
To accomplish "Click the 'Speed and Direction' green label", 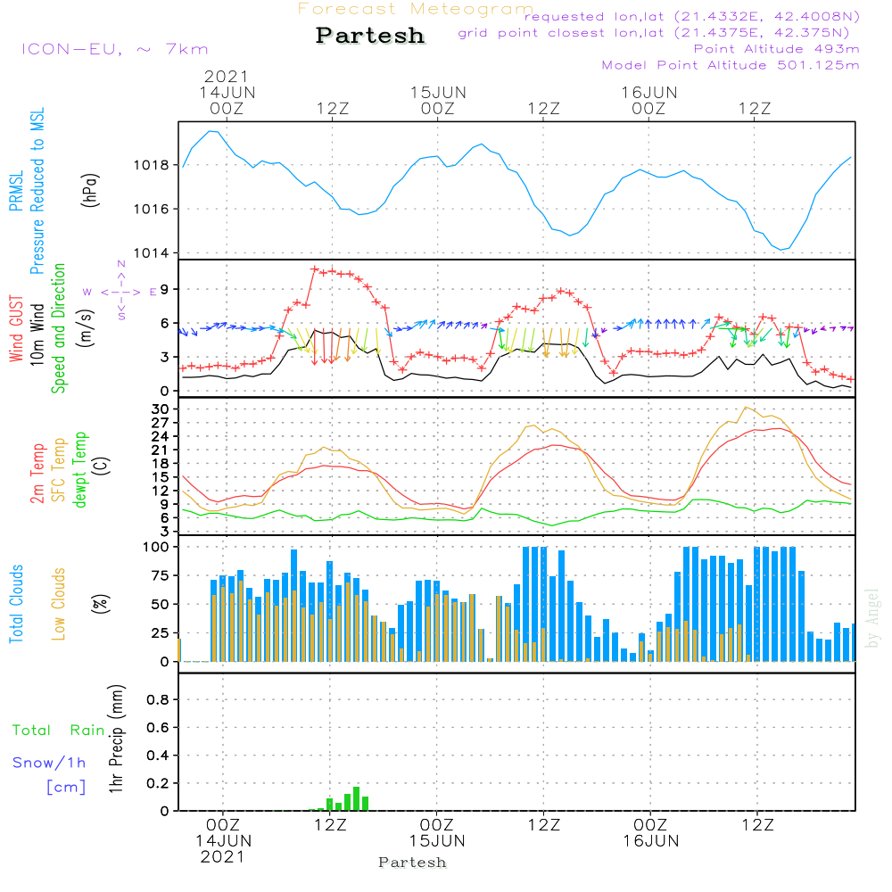I will click(x=59, y=328).
